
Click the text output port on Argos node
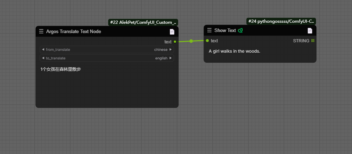(x=175, y=42)
